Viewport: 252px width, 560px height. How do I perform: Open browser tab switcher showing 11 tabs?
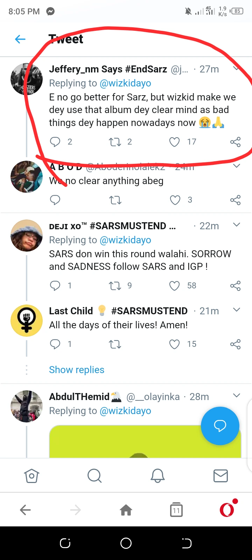[176, 510]
